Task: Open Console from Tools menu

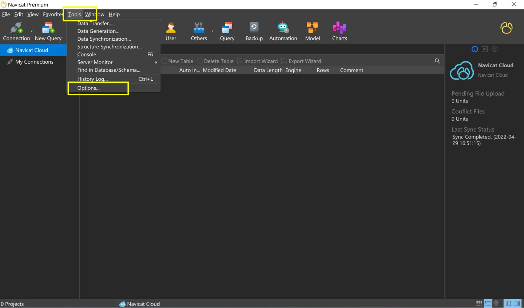Action: (114, 55)
